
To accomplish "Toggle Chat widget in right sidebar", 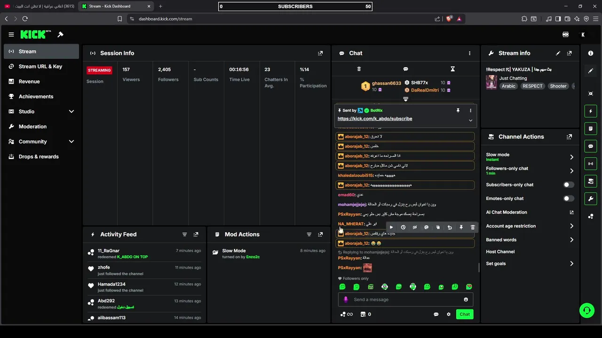I will pyautogui.click(x=591, y=146).
